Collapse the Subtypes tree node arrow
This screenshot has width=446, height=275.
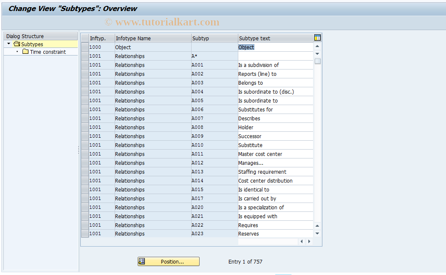pos(8,44)
